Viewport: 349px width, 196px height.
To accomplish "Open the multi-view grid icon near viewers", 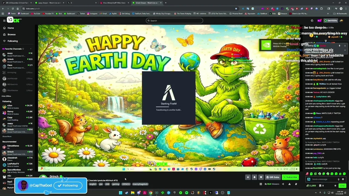I will click(x=261, y=184).
